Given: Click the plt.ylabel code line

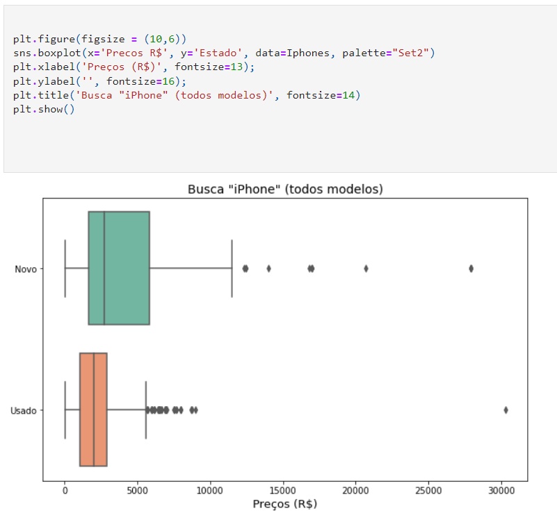Looking at the screenshot, I should point(99,82).
